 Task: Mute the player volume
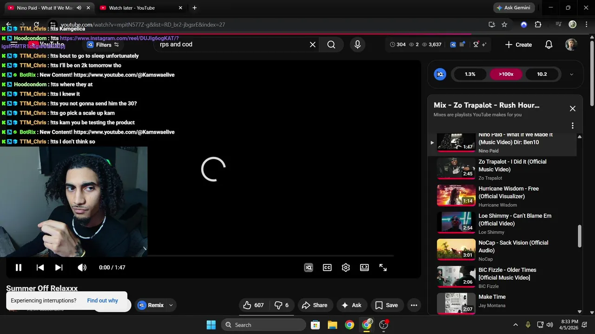point(82,268)
